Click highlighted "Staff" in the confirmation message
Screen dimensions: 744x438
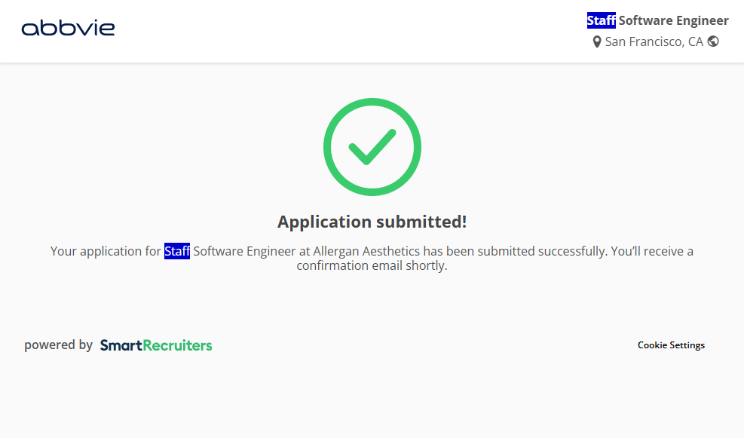(x=177, y=251)
